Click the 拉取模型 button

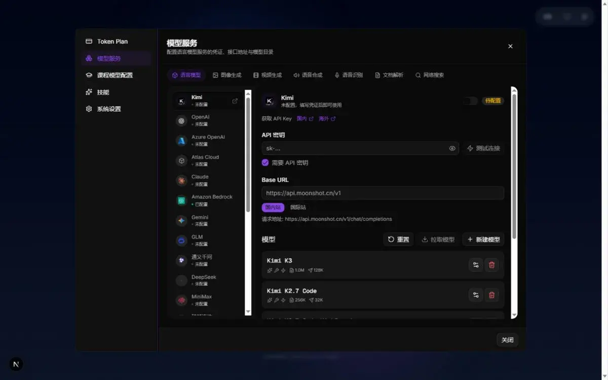point(438,240)
